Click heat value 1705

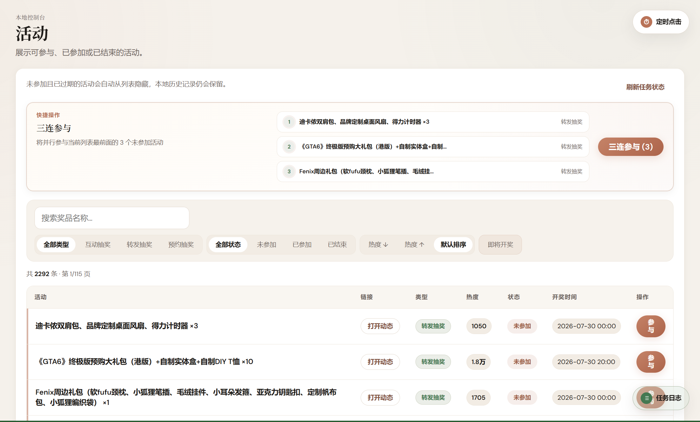[x=478, y=398]
